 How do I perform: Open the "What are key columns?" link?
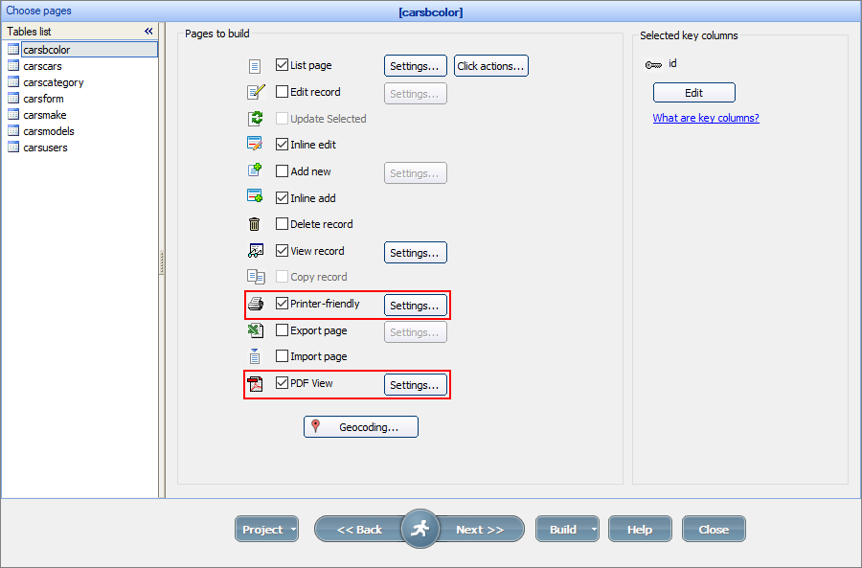[705, 117]
